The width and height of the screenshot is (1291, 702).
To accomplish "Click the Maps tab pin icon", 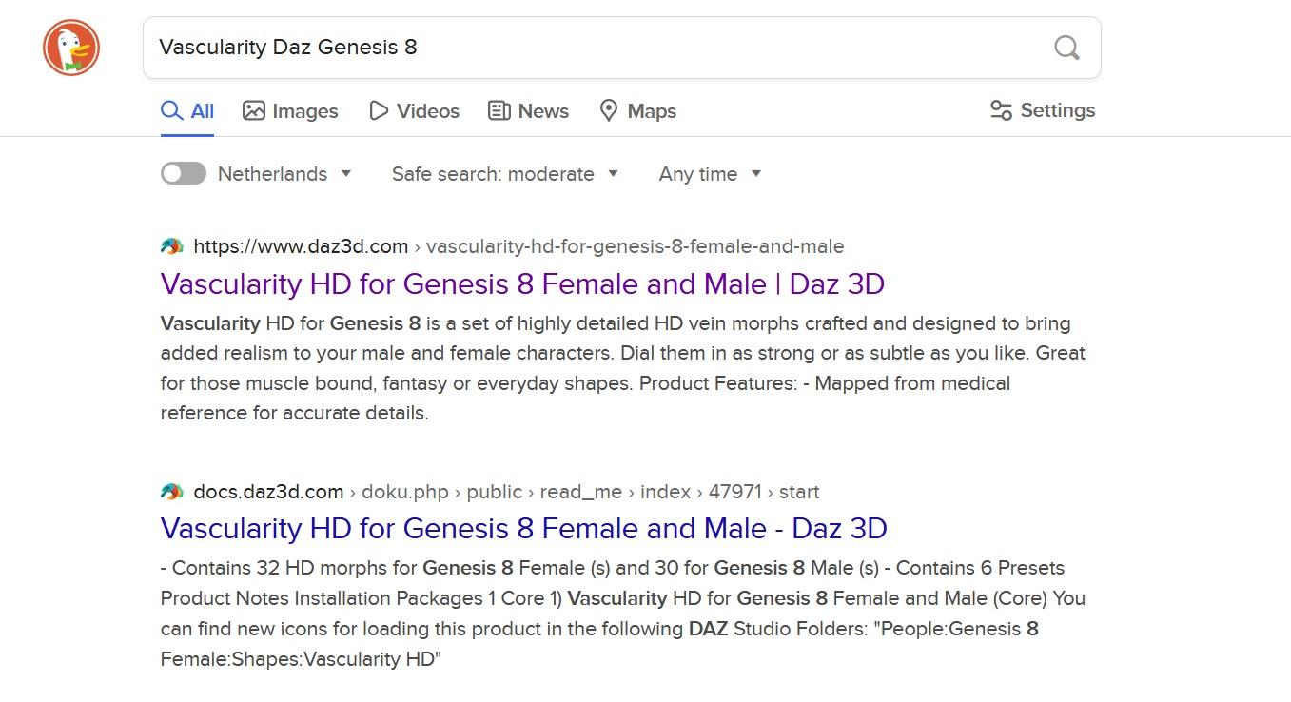I will point(609,111).
